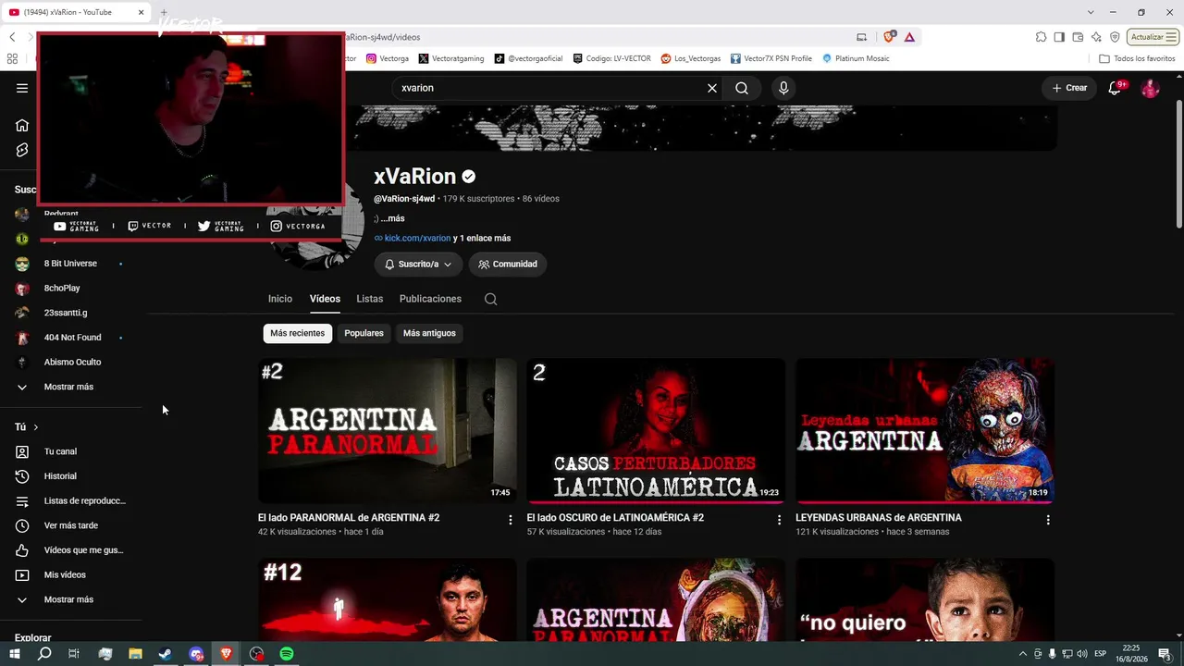Switch to the Inicio channel tab
This screenshot has height=666, width=1184.
point(280,299)
